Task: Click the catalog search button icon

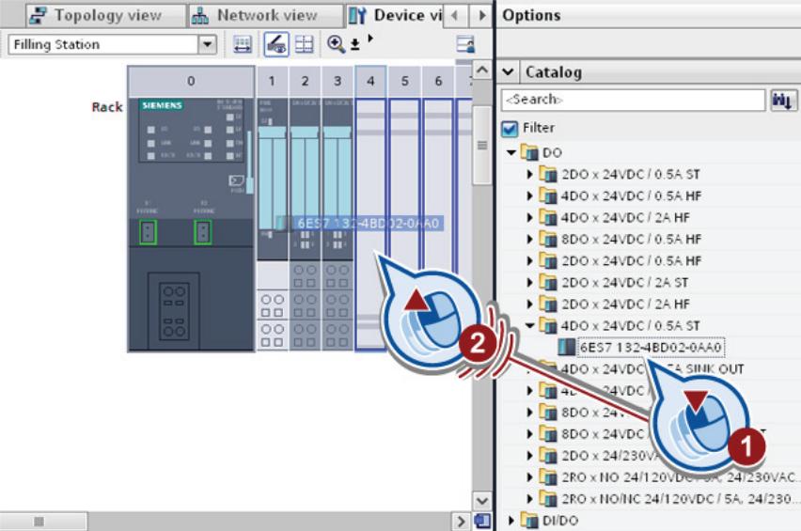Action: tap(782, 100)
